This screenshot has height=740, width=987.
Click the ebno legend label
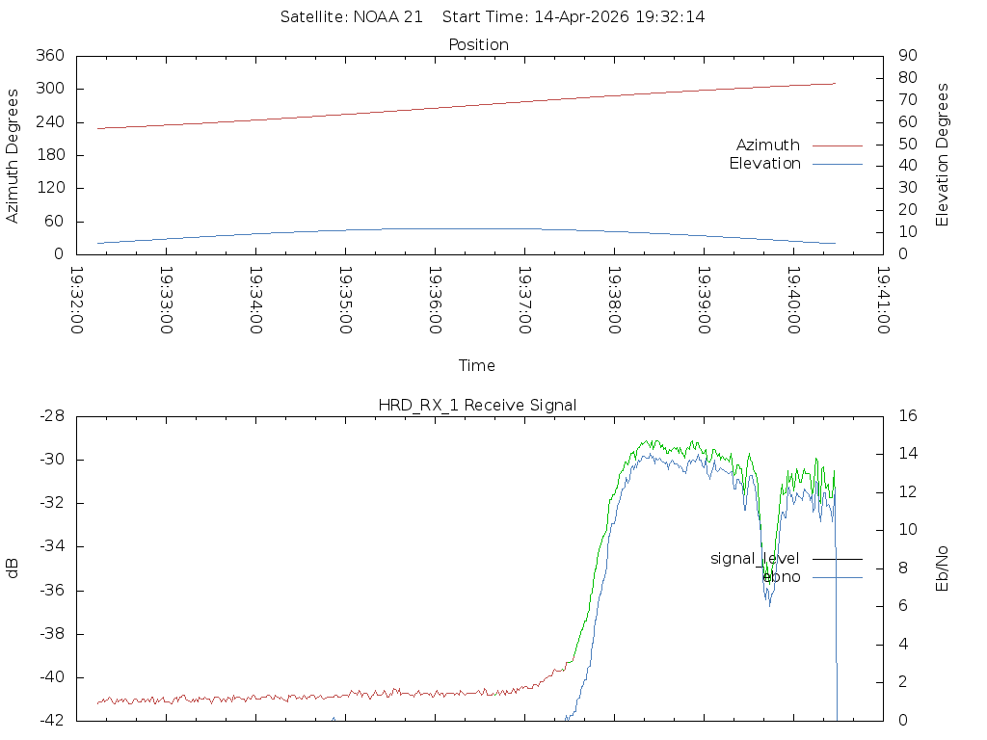pos(782,576)
